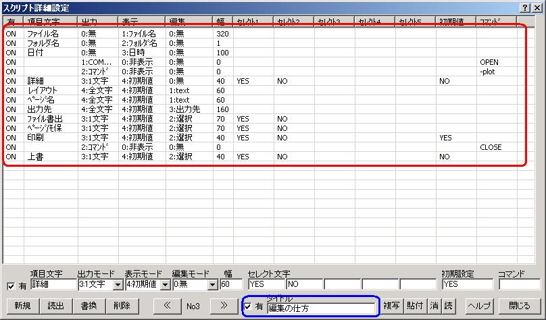
Task: Toggle the 有 checkbox next to タイトル field
Action: tap(248, 307)
